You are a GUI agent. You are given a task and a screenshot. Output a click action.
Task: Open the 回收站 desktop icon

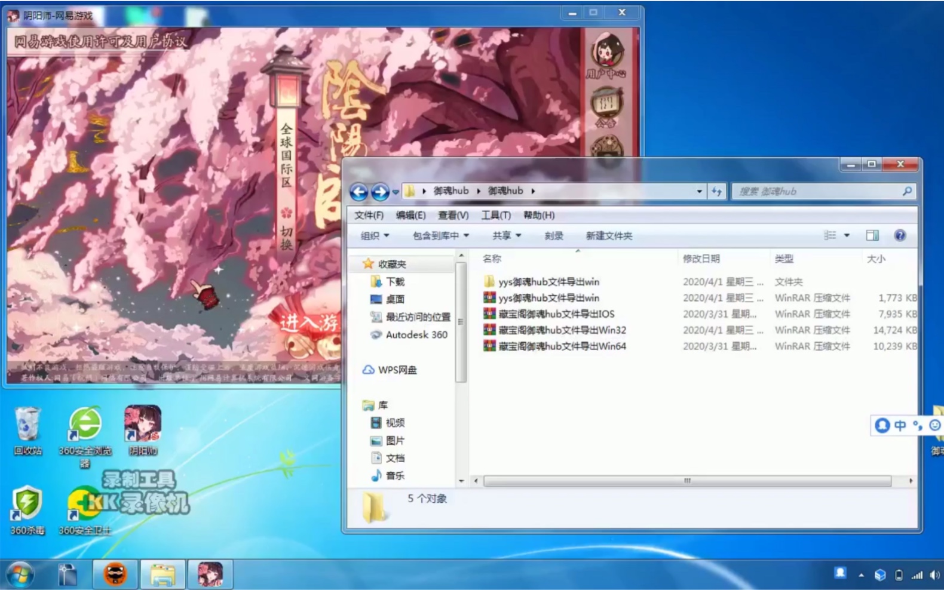(27, 431)
